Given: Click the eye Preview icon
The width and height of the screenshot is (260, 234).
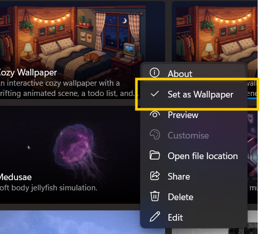Looking at the screenshot, I should pos(155,114).
